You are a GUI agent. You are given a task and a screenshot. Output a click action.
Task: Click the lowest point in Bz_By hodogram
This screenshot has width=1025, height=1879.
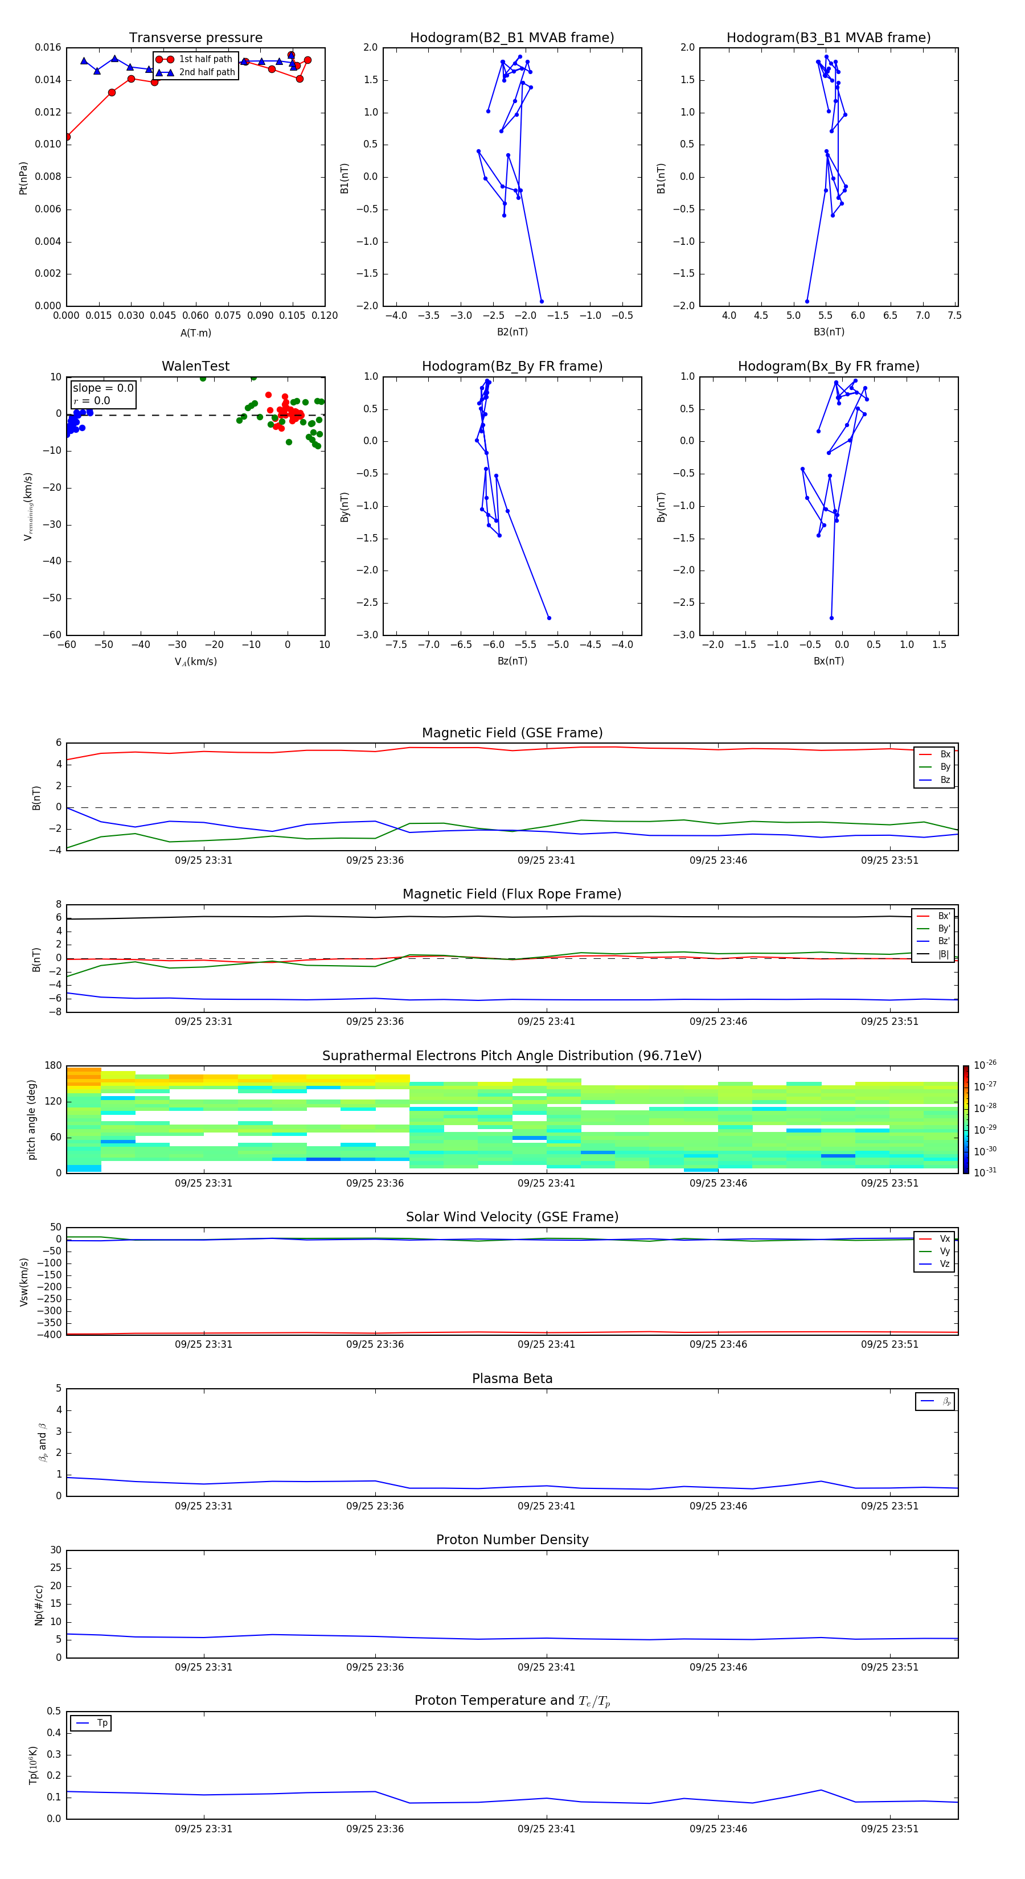[x=550, y=618]
